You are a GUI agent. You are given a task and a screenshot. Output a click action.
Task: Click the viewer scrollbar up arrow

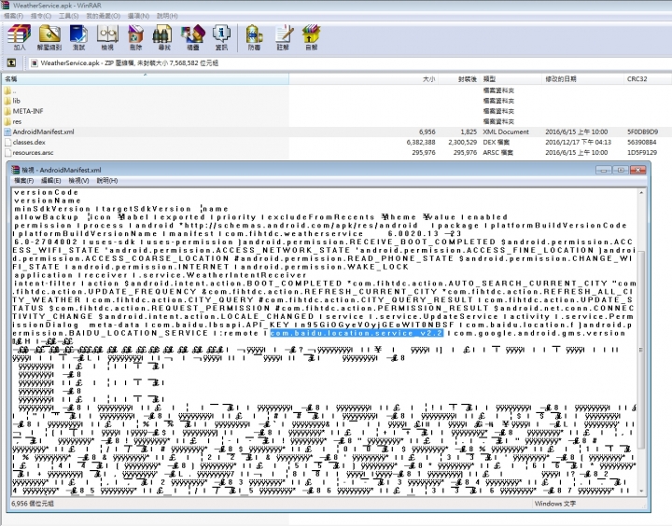click(x=641, y=193)
